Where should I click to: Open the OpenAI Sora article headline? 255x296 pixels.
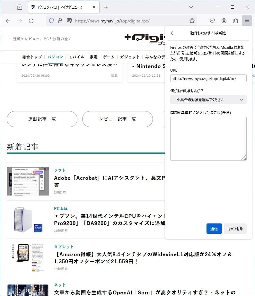point(145,292)
